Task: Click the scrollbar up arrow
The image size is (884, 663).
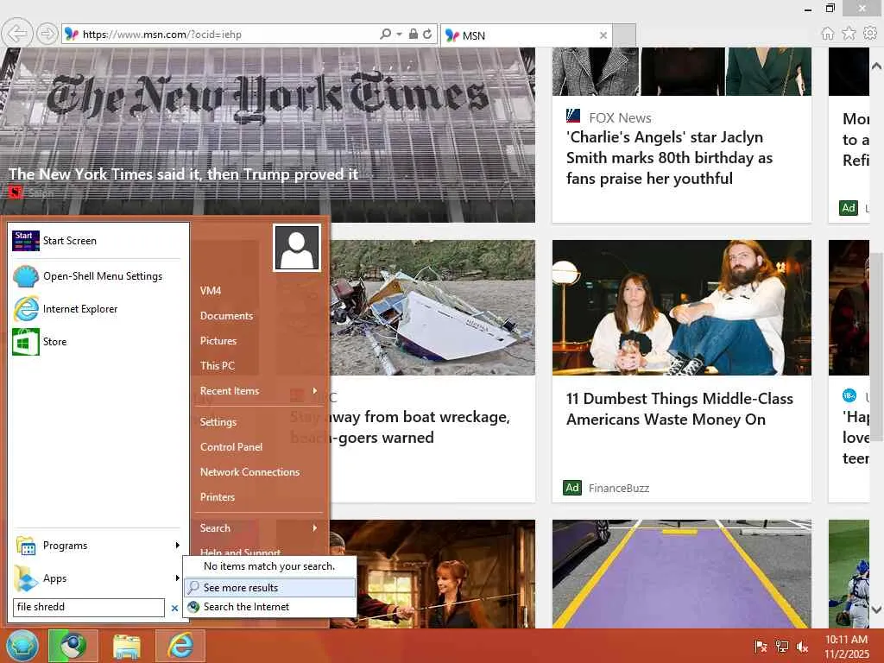Action: (x=877, y=66)
